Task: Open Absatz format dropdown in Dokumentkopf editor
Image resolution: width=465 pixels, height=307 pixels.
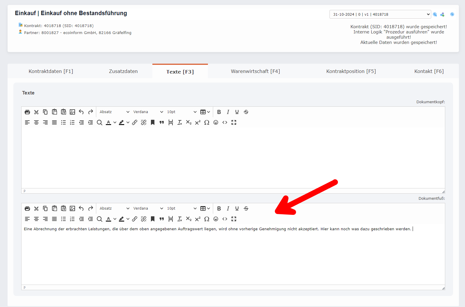Action: pyautogui.click(x=114, y=112)
